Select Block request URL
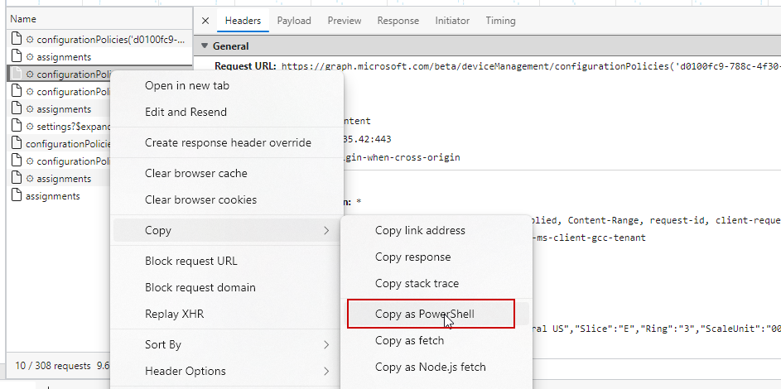The image size is (781, 389). pos(190,261)
